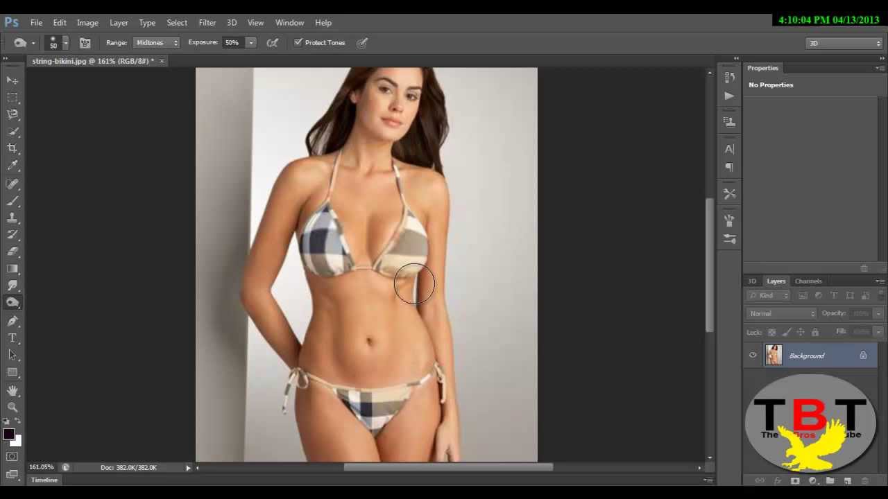The width and height of the screenshot is (888, 499).
Task: Open the History panel icon
Action: click(x=729, y=77)
